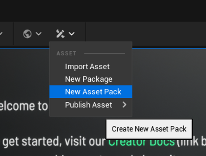The image size is (206, 156).
Task: Expand the globe dropdown chevron
Action: pyautogui.click(x=38, y=33)
